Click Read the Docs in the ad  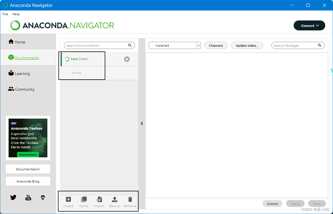click(28, 155)
